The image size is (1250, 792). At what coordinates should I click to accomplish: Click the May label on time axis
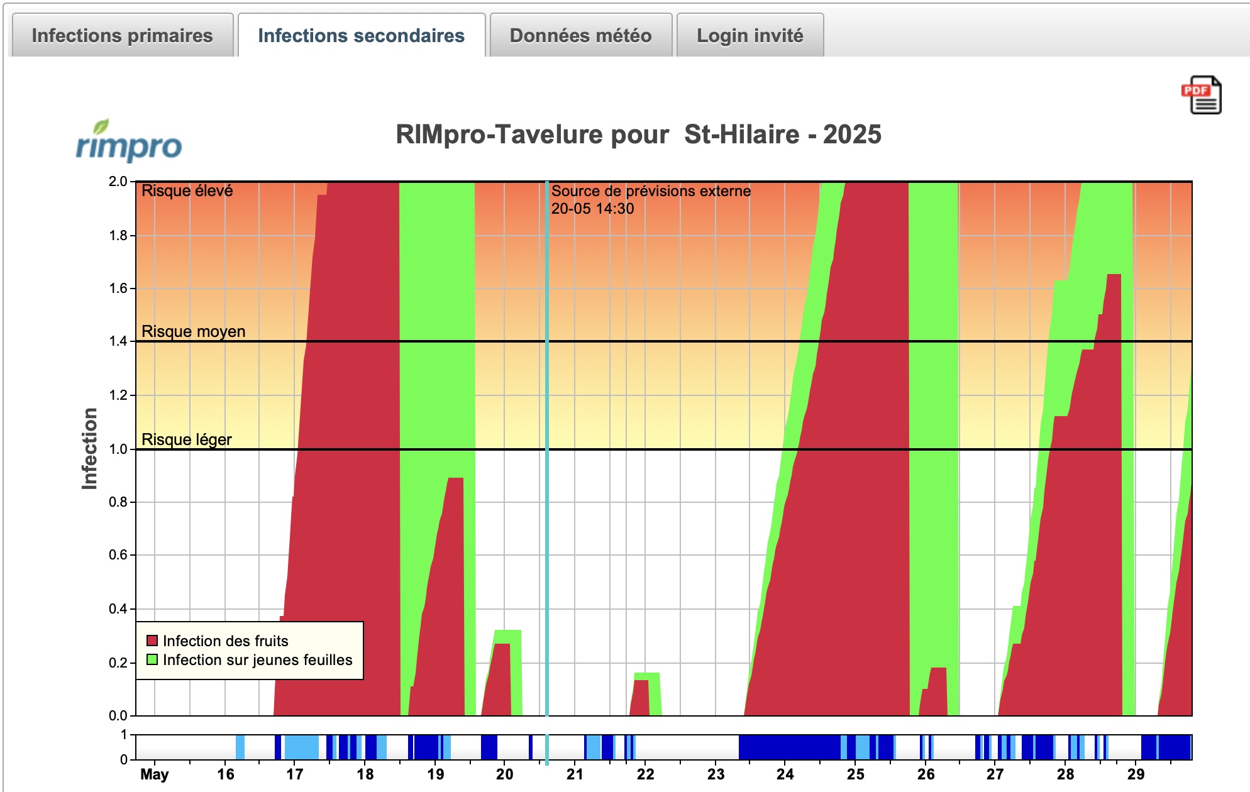pyautogui.click(x=154, y=774)
